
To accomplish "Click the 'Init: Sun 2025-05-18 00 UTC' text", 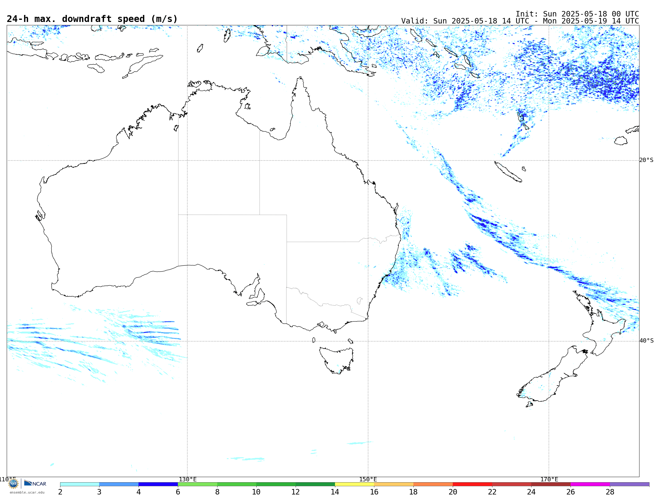I will 577,14.
